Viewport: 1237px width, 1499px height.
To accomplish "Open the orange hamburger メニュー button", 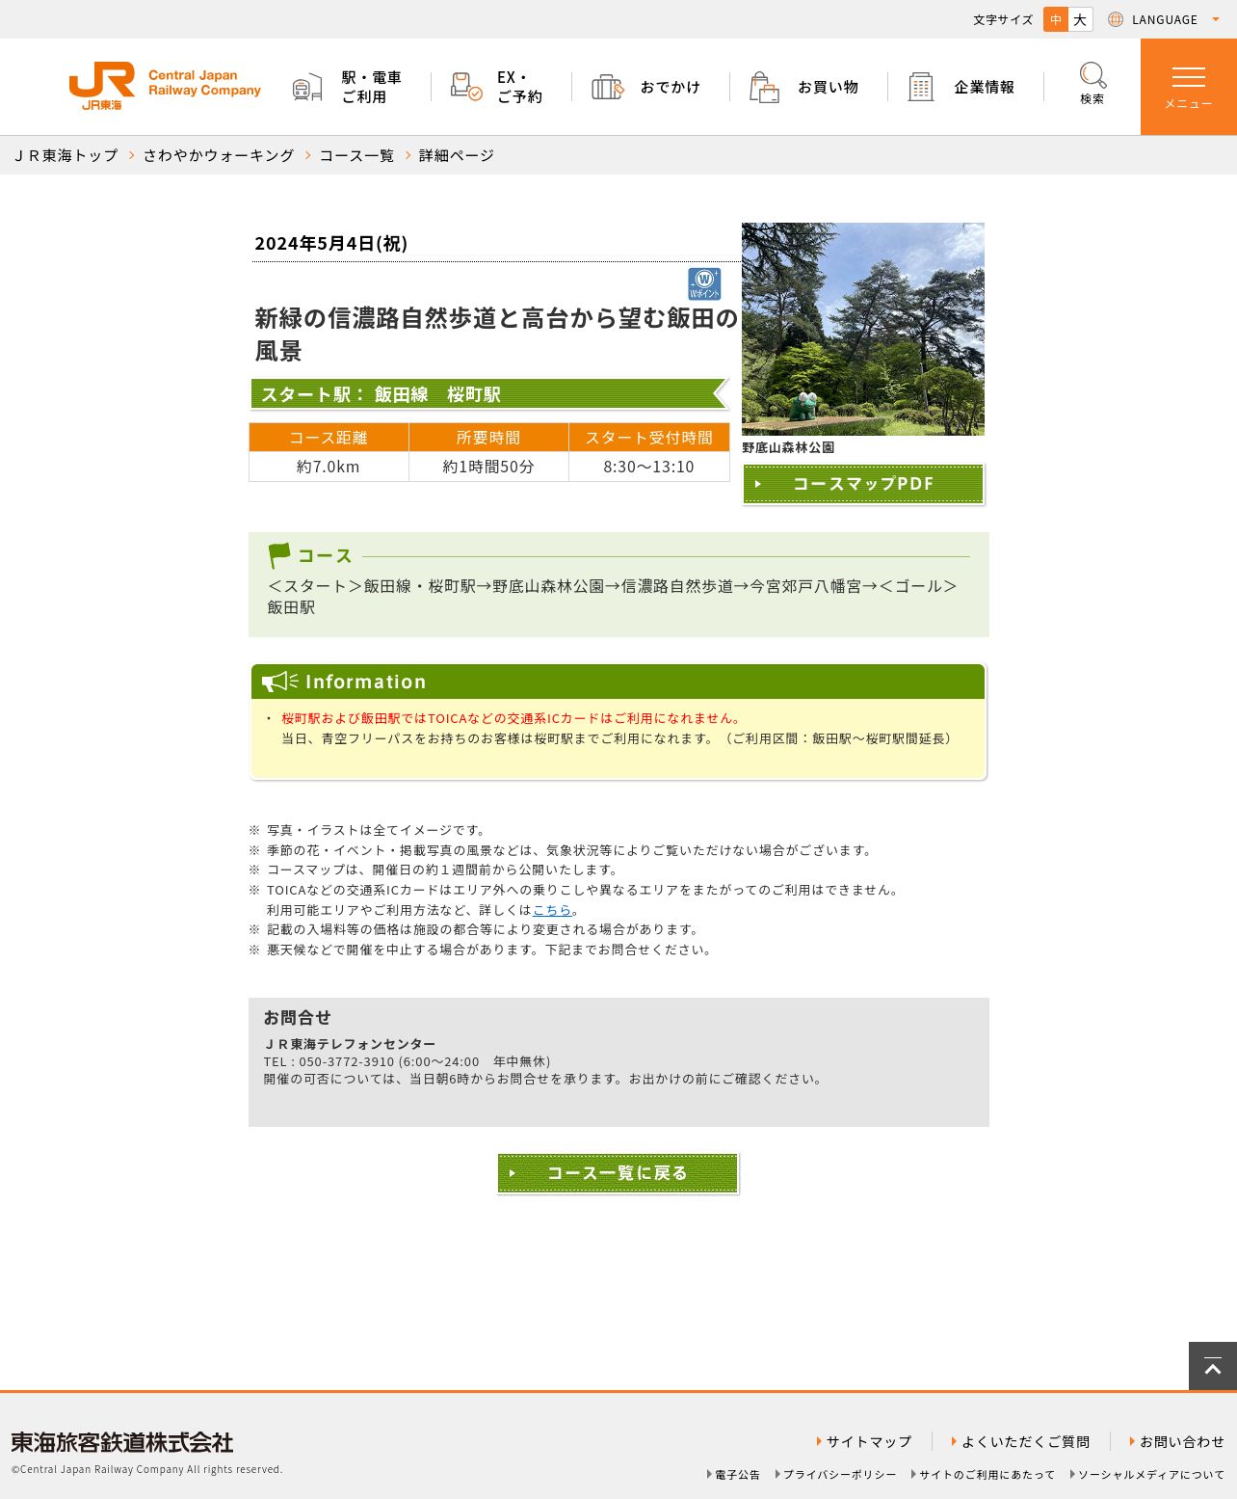I will pos(1189,87).
